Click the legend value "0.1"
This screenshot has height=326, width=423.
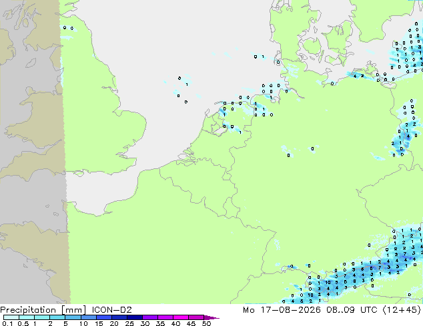pyautogui.click(x=7, y=323)
